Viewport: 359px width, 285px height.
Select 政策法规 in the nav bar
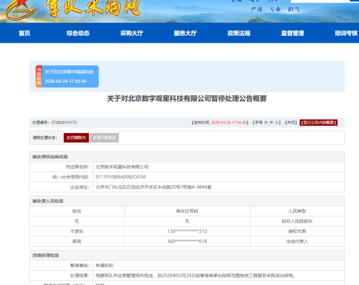(x=239, y=33)
